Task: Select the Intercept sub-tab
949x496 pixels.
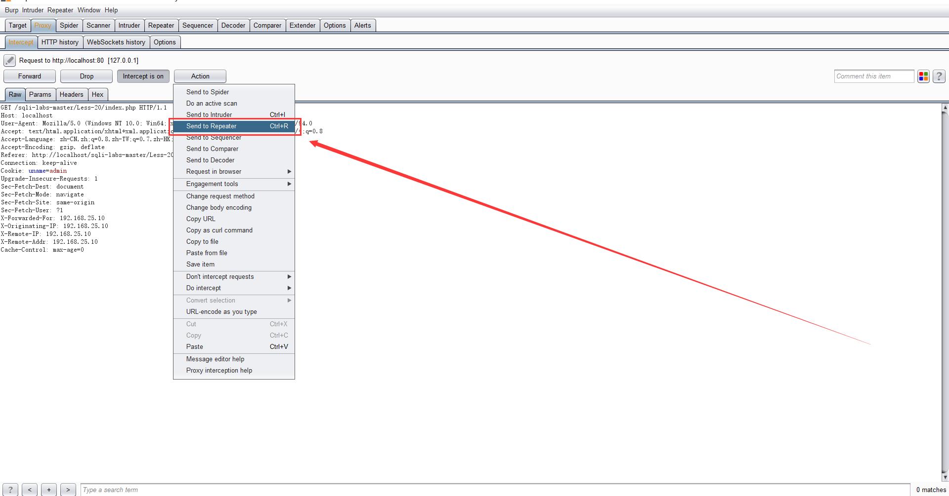Action: coord(21,42)
